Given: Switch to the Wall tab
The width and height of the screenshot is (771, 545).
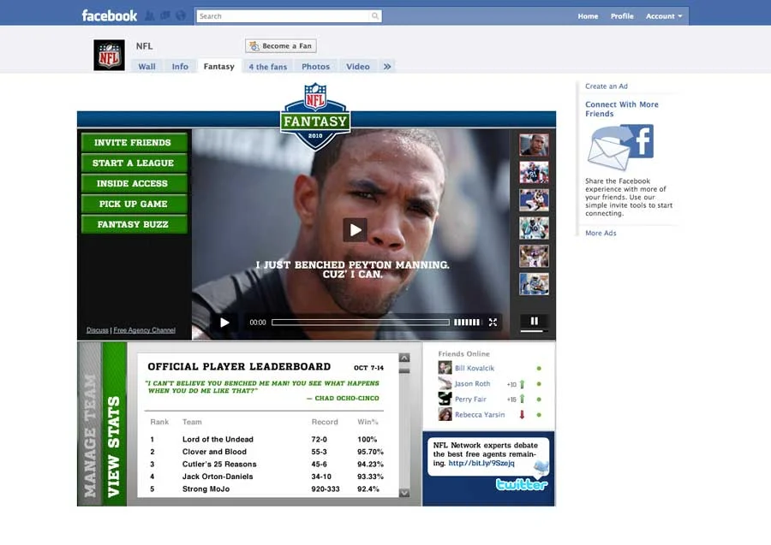Looking at the screenshot, I should (146, 66).
